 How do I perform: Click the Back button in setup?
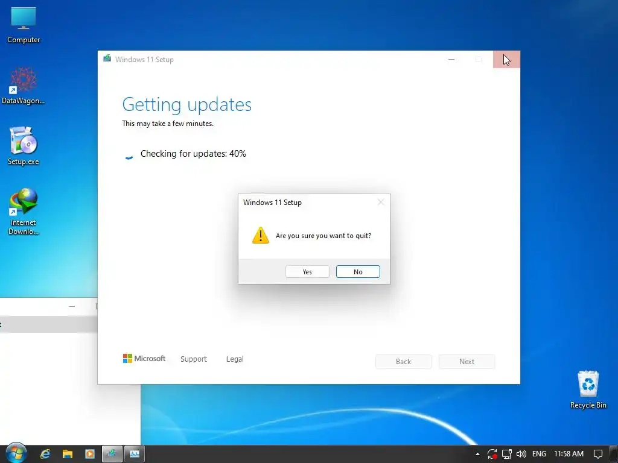pyautogui.click(x=403, y=362)
